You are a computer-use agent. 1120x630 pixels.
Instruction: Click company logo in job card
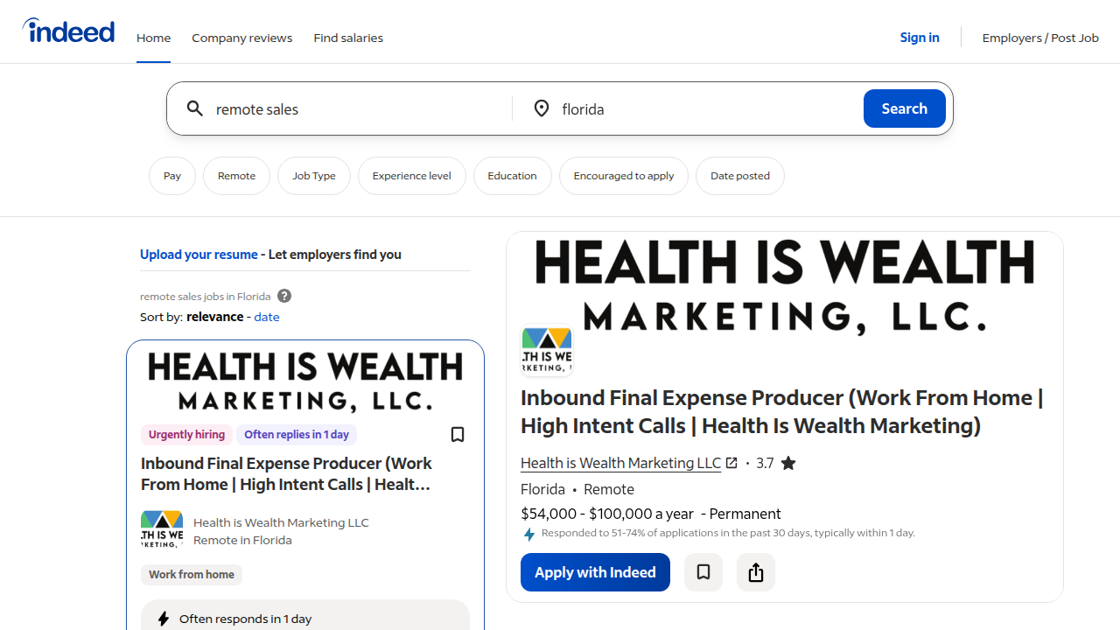pos(162,529)
